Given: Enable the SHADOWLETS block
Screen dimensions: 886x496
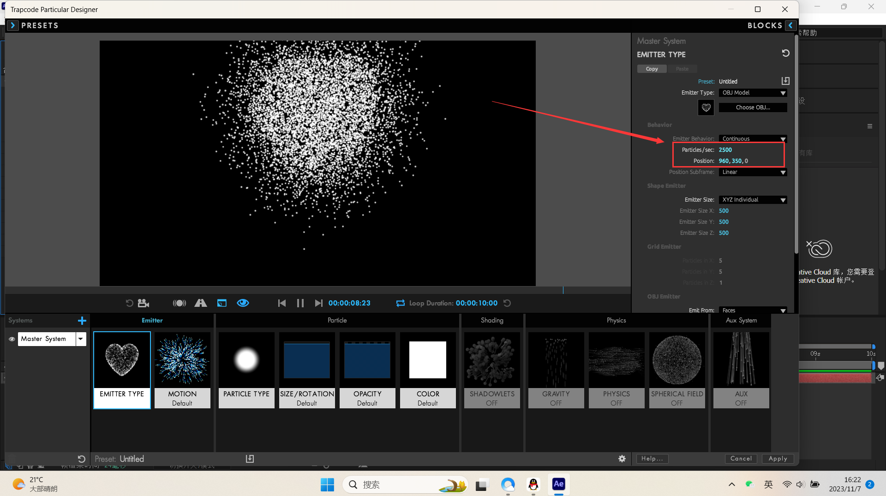Looking at the screenshot, I should [x=492, y=370].
